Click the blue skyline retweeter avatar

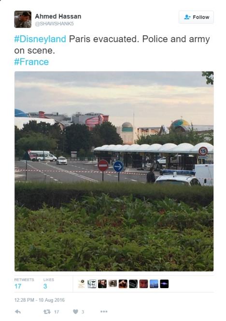click(154, 284)
